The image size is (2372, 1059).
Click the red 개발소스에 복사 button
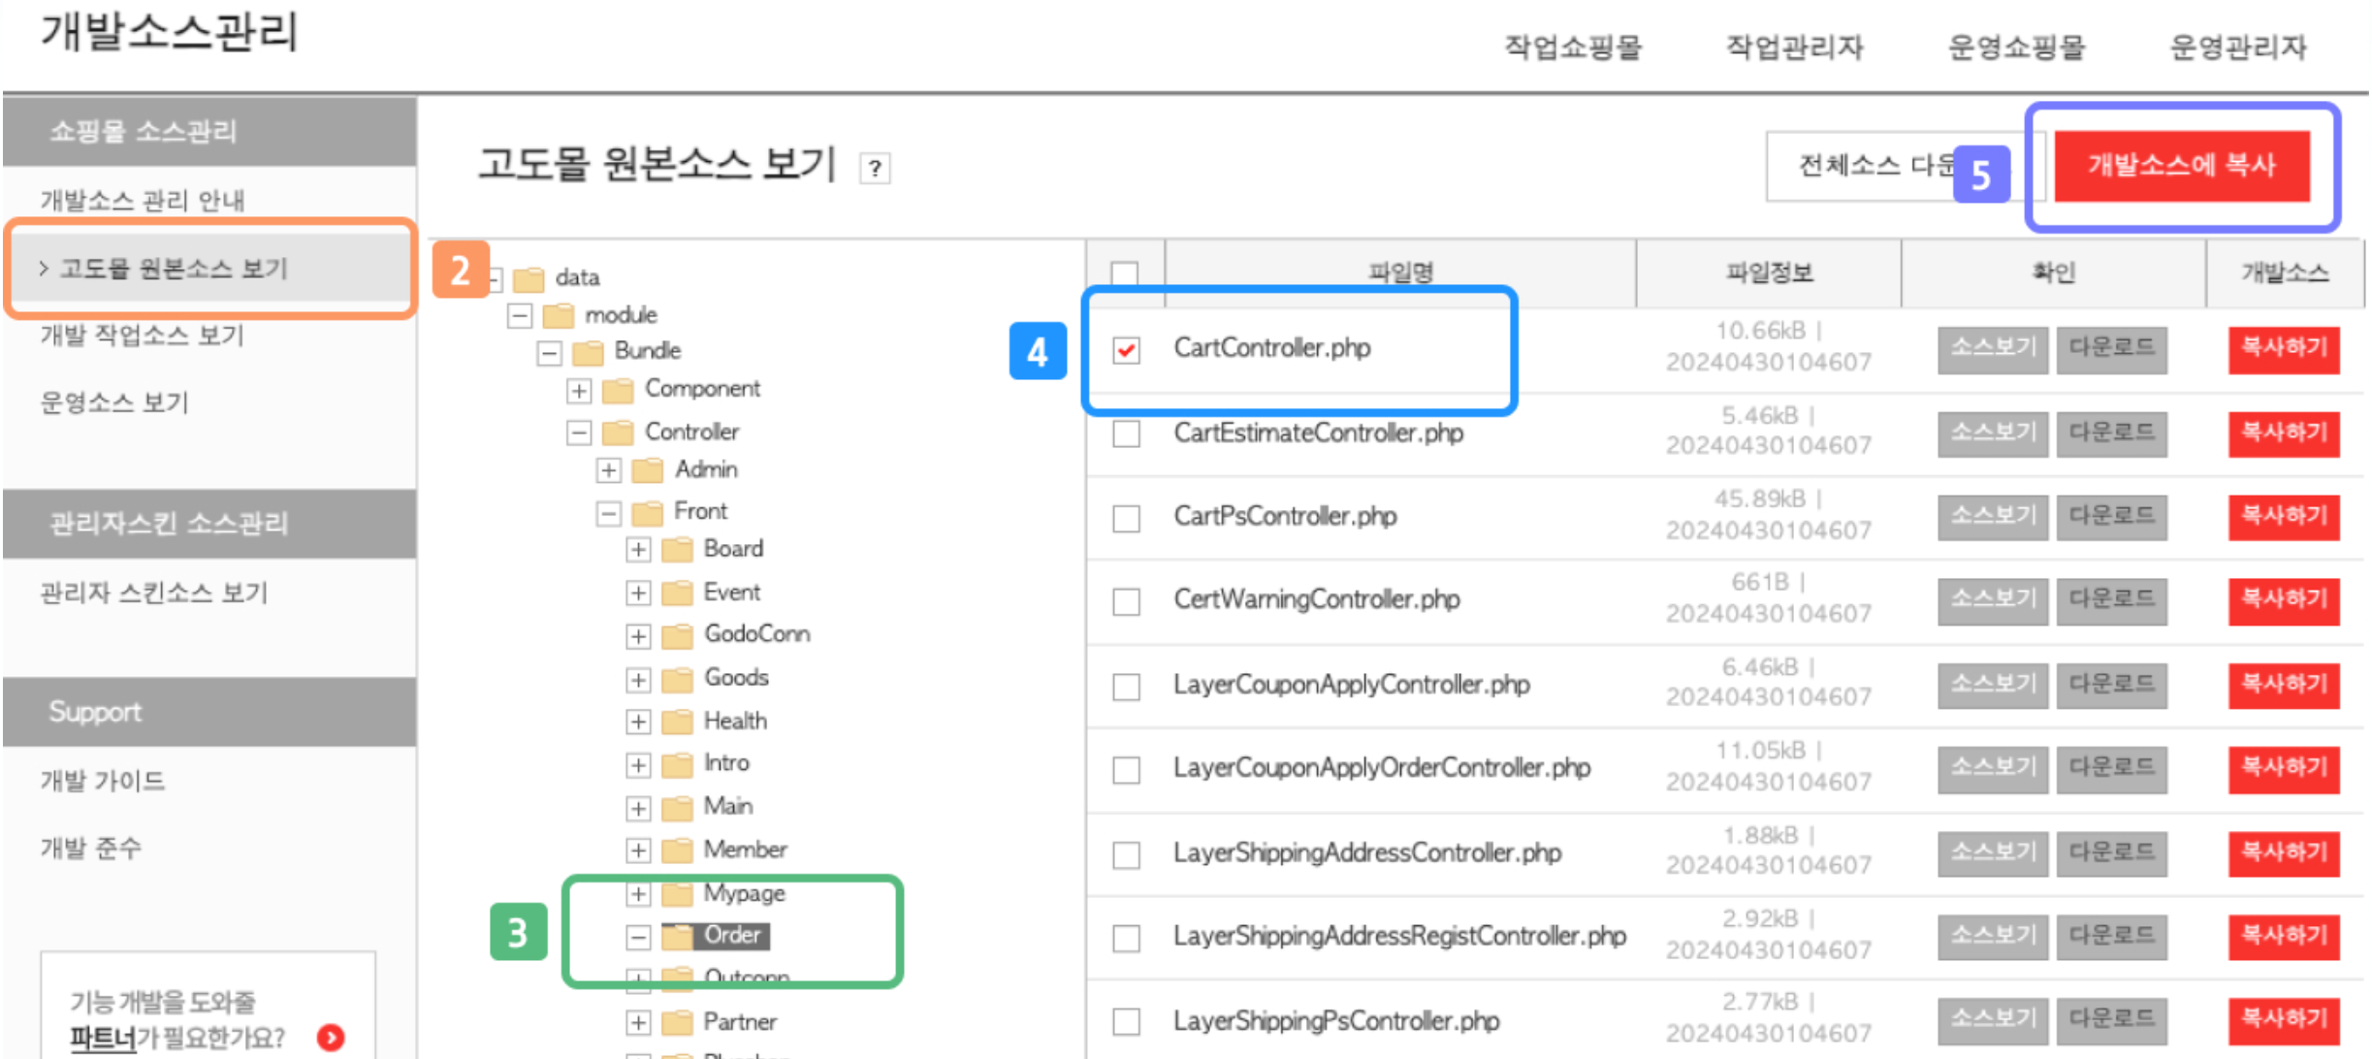click(2181, 166)
